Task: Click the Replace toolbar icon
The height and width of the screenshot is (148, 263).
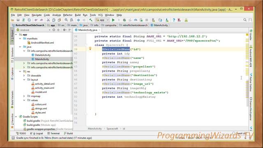Action: (x=72, y=20)
